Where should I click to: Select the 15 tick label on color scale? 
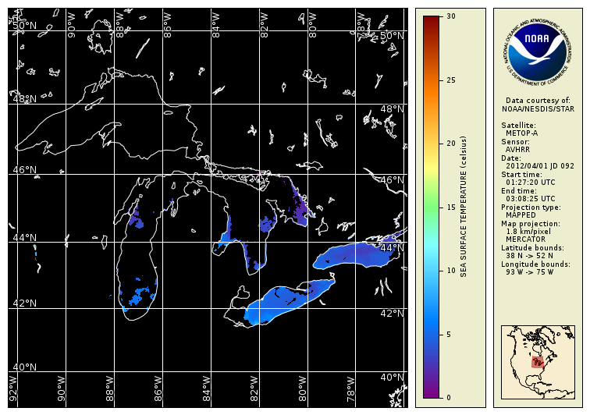[x=451, y=207]
